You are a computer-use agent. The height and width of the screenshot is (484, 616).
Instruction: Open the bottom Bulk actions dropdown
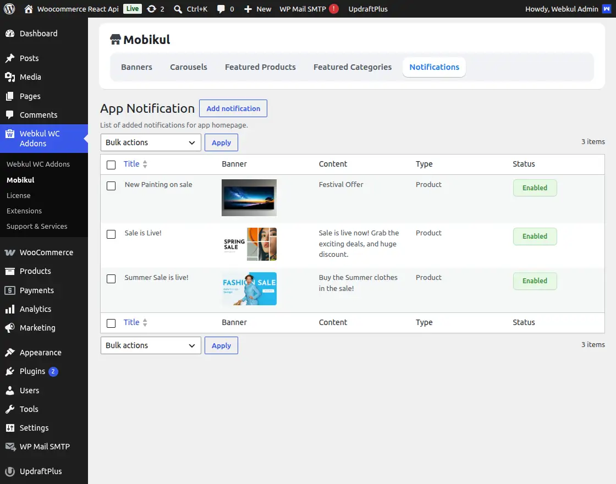click(x=151, y=345)
